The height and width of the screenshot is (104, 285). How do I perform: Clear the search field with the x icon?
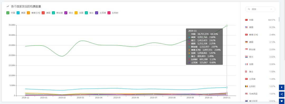(271, 9)
